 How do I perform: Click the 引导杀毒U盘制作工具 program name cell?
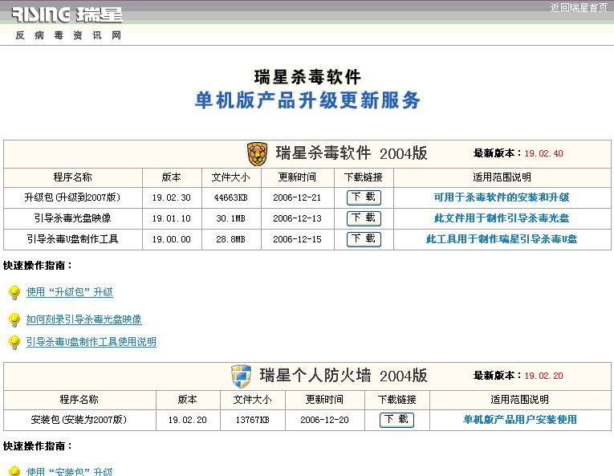72,239
